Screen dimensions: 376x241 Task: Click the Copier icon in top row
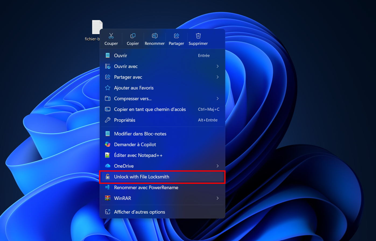click(x=133, y=36)
